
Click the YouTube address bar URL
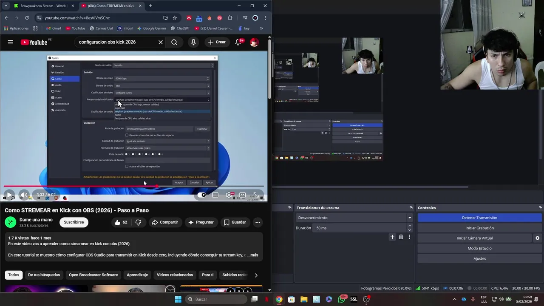tap(77, 18)
